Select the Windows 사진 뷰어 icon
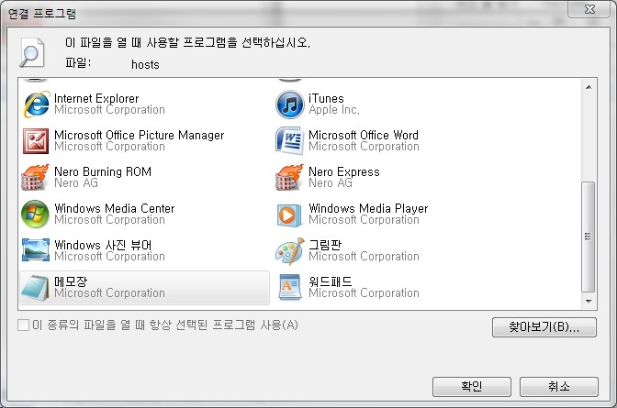617x408 pixels. click(36, 250)
